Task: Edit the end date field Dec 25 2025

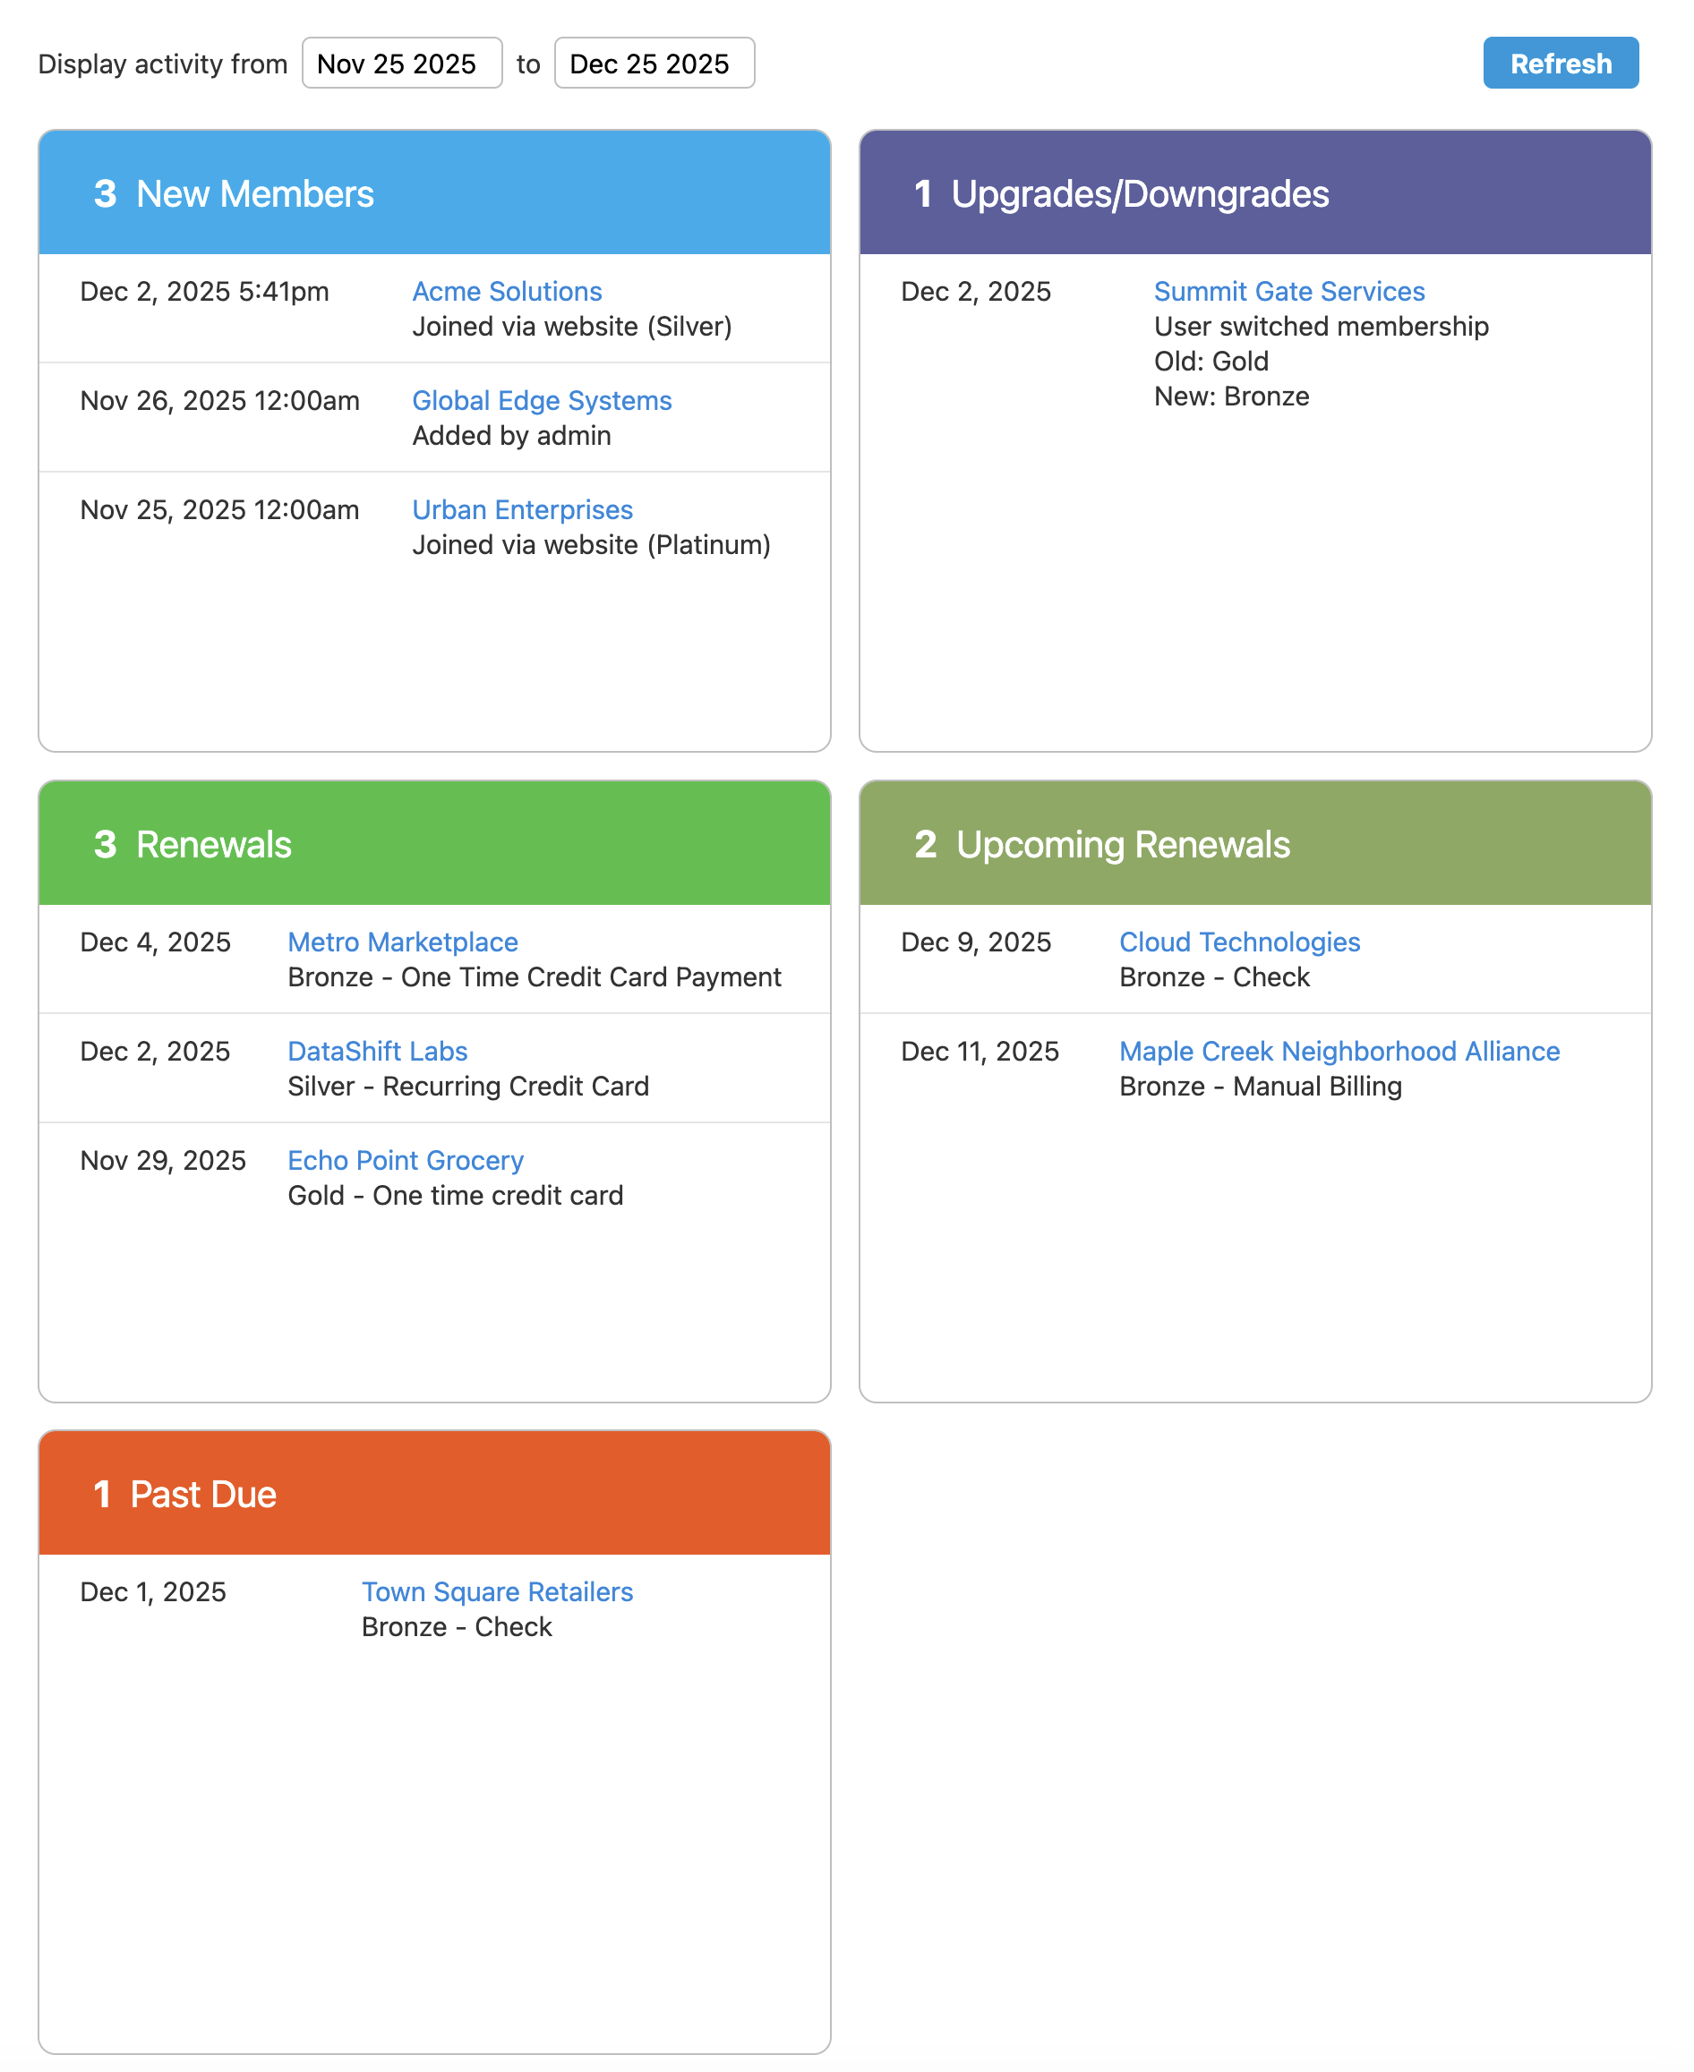Action: [x=653, y=64]
